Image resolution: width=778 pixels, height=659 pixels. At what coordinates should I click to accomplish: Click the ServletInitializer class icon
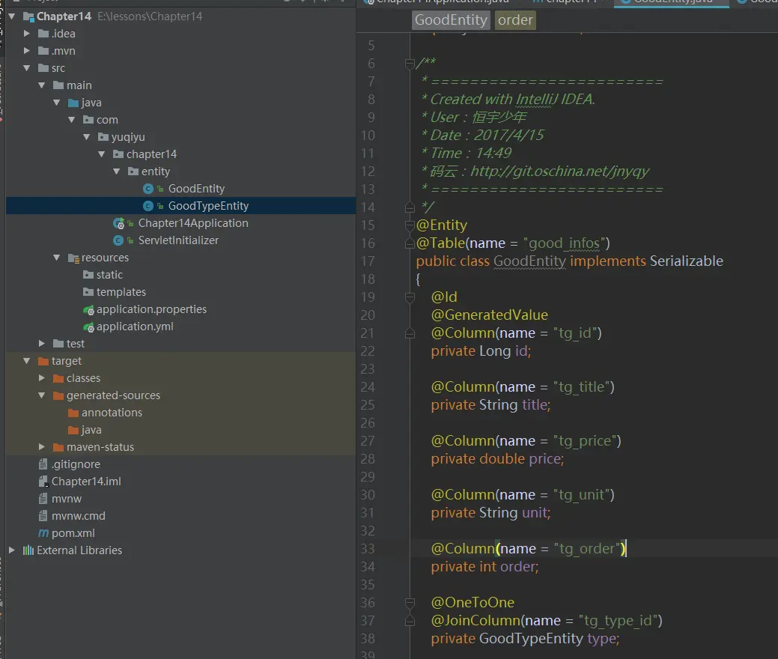point(118,240)
